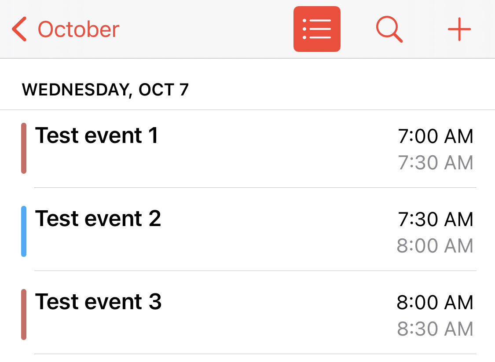Click the 8:30 AM end time of Test event 3

[x=435, y=329]
